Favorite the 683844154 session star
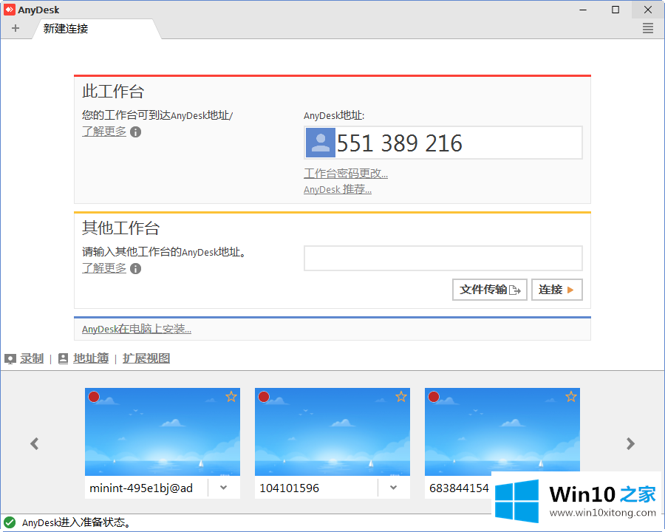 [571, 397]
